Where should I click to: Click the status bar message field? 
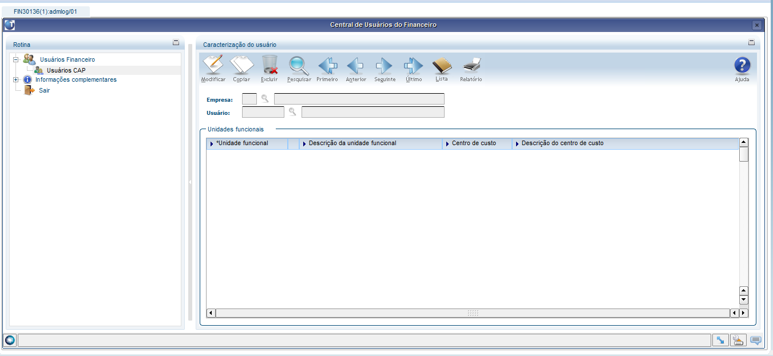click(364, 341)
